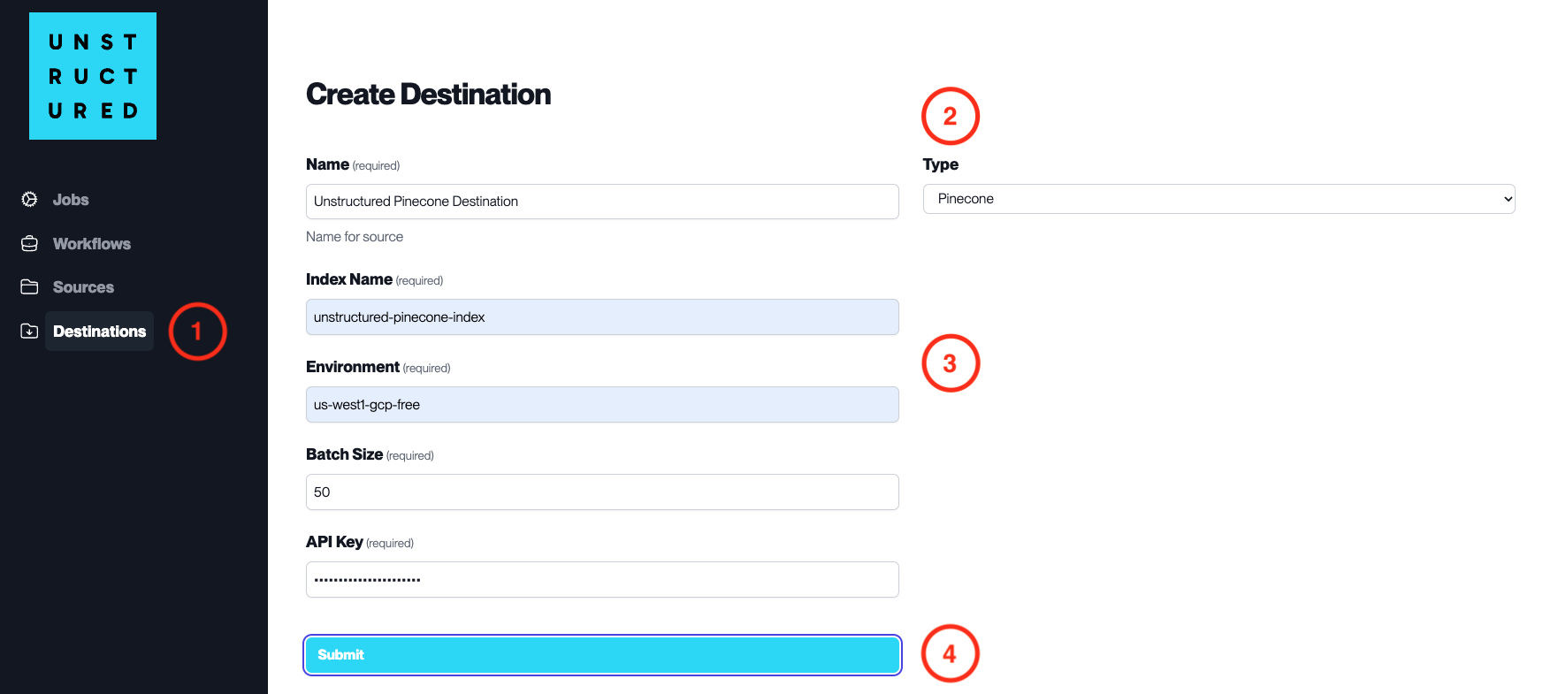The image size is (1543, 694).
Task: Open the Sources menu item
Action: [83, 287]
